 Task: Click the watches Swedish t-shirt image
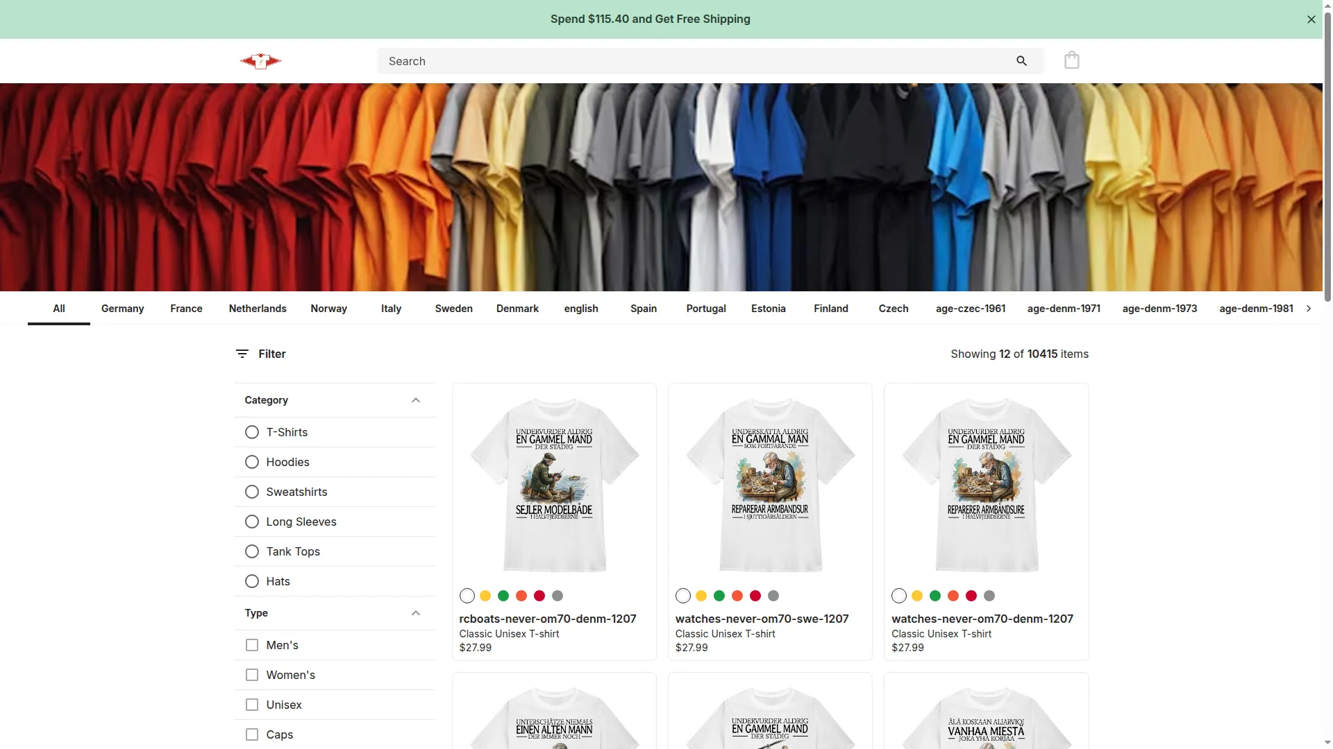point(770,485)
